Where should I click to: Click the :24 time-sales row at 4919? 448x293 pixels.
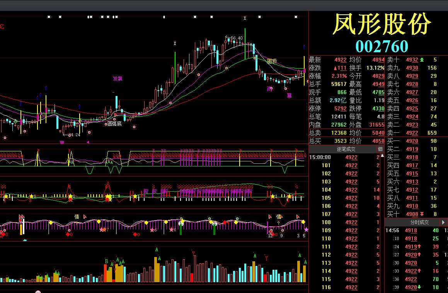(416, 247)
